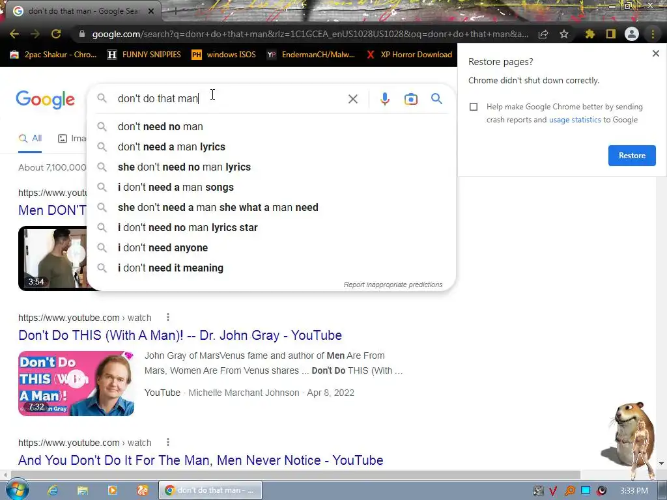Click the horizontal page scrollbar
The width and height of the screenshot is (667, 500).
(295, 475)
